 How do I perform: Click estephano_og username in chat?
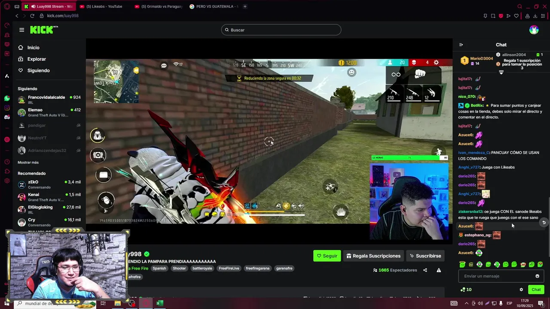(x=477, y=235)
